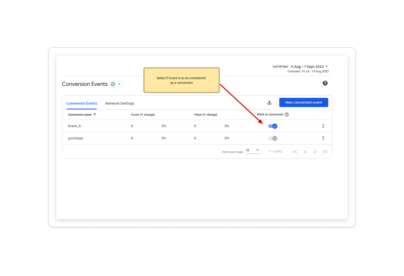The width and height of the screenshot is (404, 276).
Task: Go to previous page of results
Action: click(305, 152)
